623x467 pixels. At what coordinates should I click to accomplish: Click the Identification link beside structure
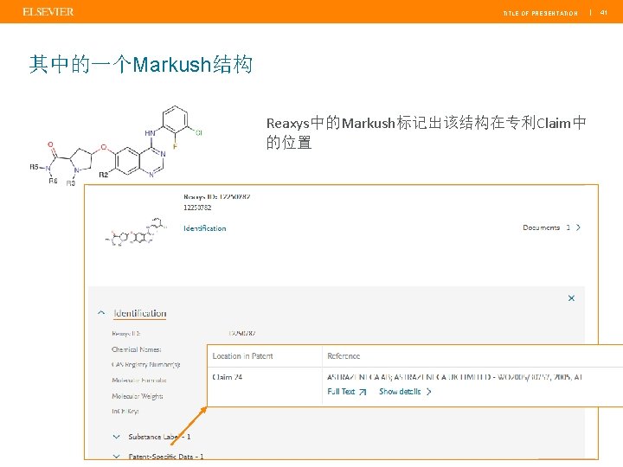(x=204, y=228)
